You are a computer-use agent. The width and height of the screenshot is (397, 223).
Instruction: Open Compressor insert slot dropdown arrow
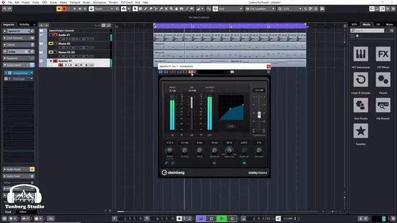(32, 73)
